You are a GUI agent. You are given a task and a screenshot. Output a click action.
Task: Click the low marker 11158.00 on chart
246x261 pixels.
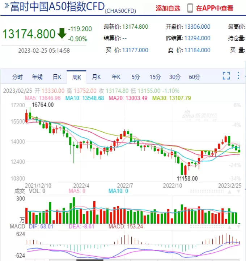(x=187, y=178)
